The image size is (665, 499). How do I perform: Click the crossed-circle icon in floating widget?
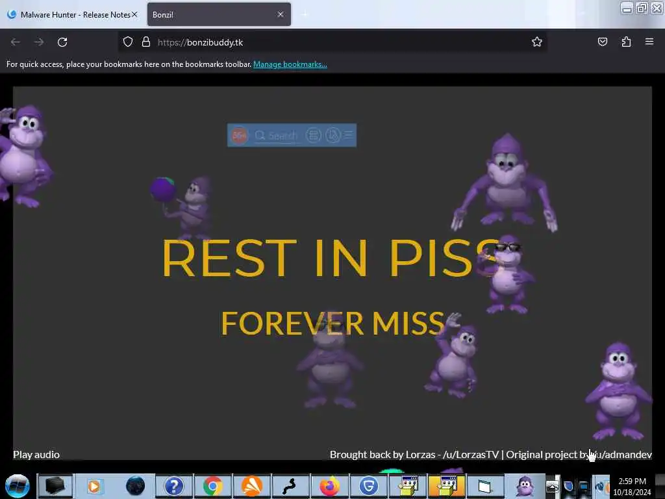[333, 135]
